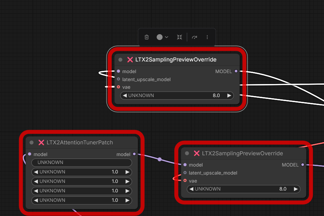Screen dimensions: 324x216
Task: Select the bright LTX2SamplingPreviewOverride title of the highlighted node
Action: [176, 60]
